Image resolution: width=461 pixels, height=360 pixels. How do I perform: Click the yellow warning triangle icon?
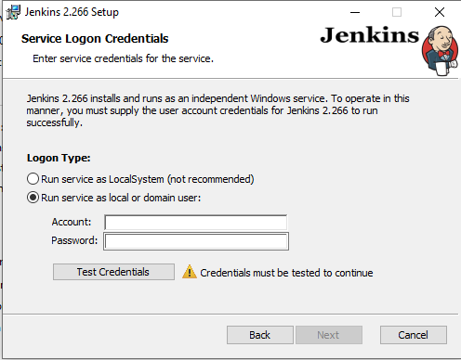[190, 272]
